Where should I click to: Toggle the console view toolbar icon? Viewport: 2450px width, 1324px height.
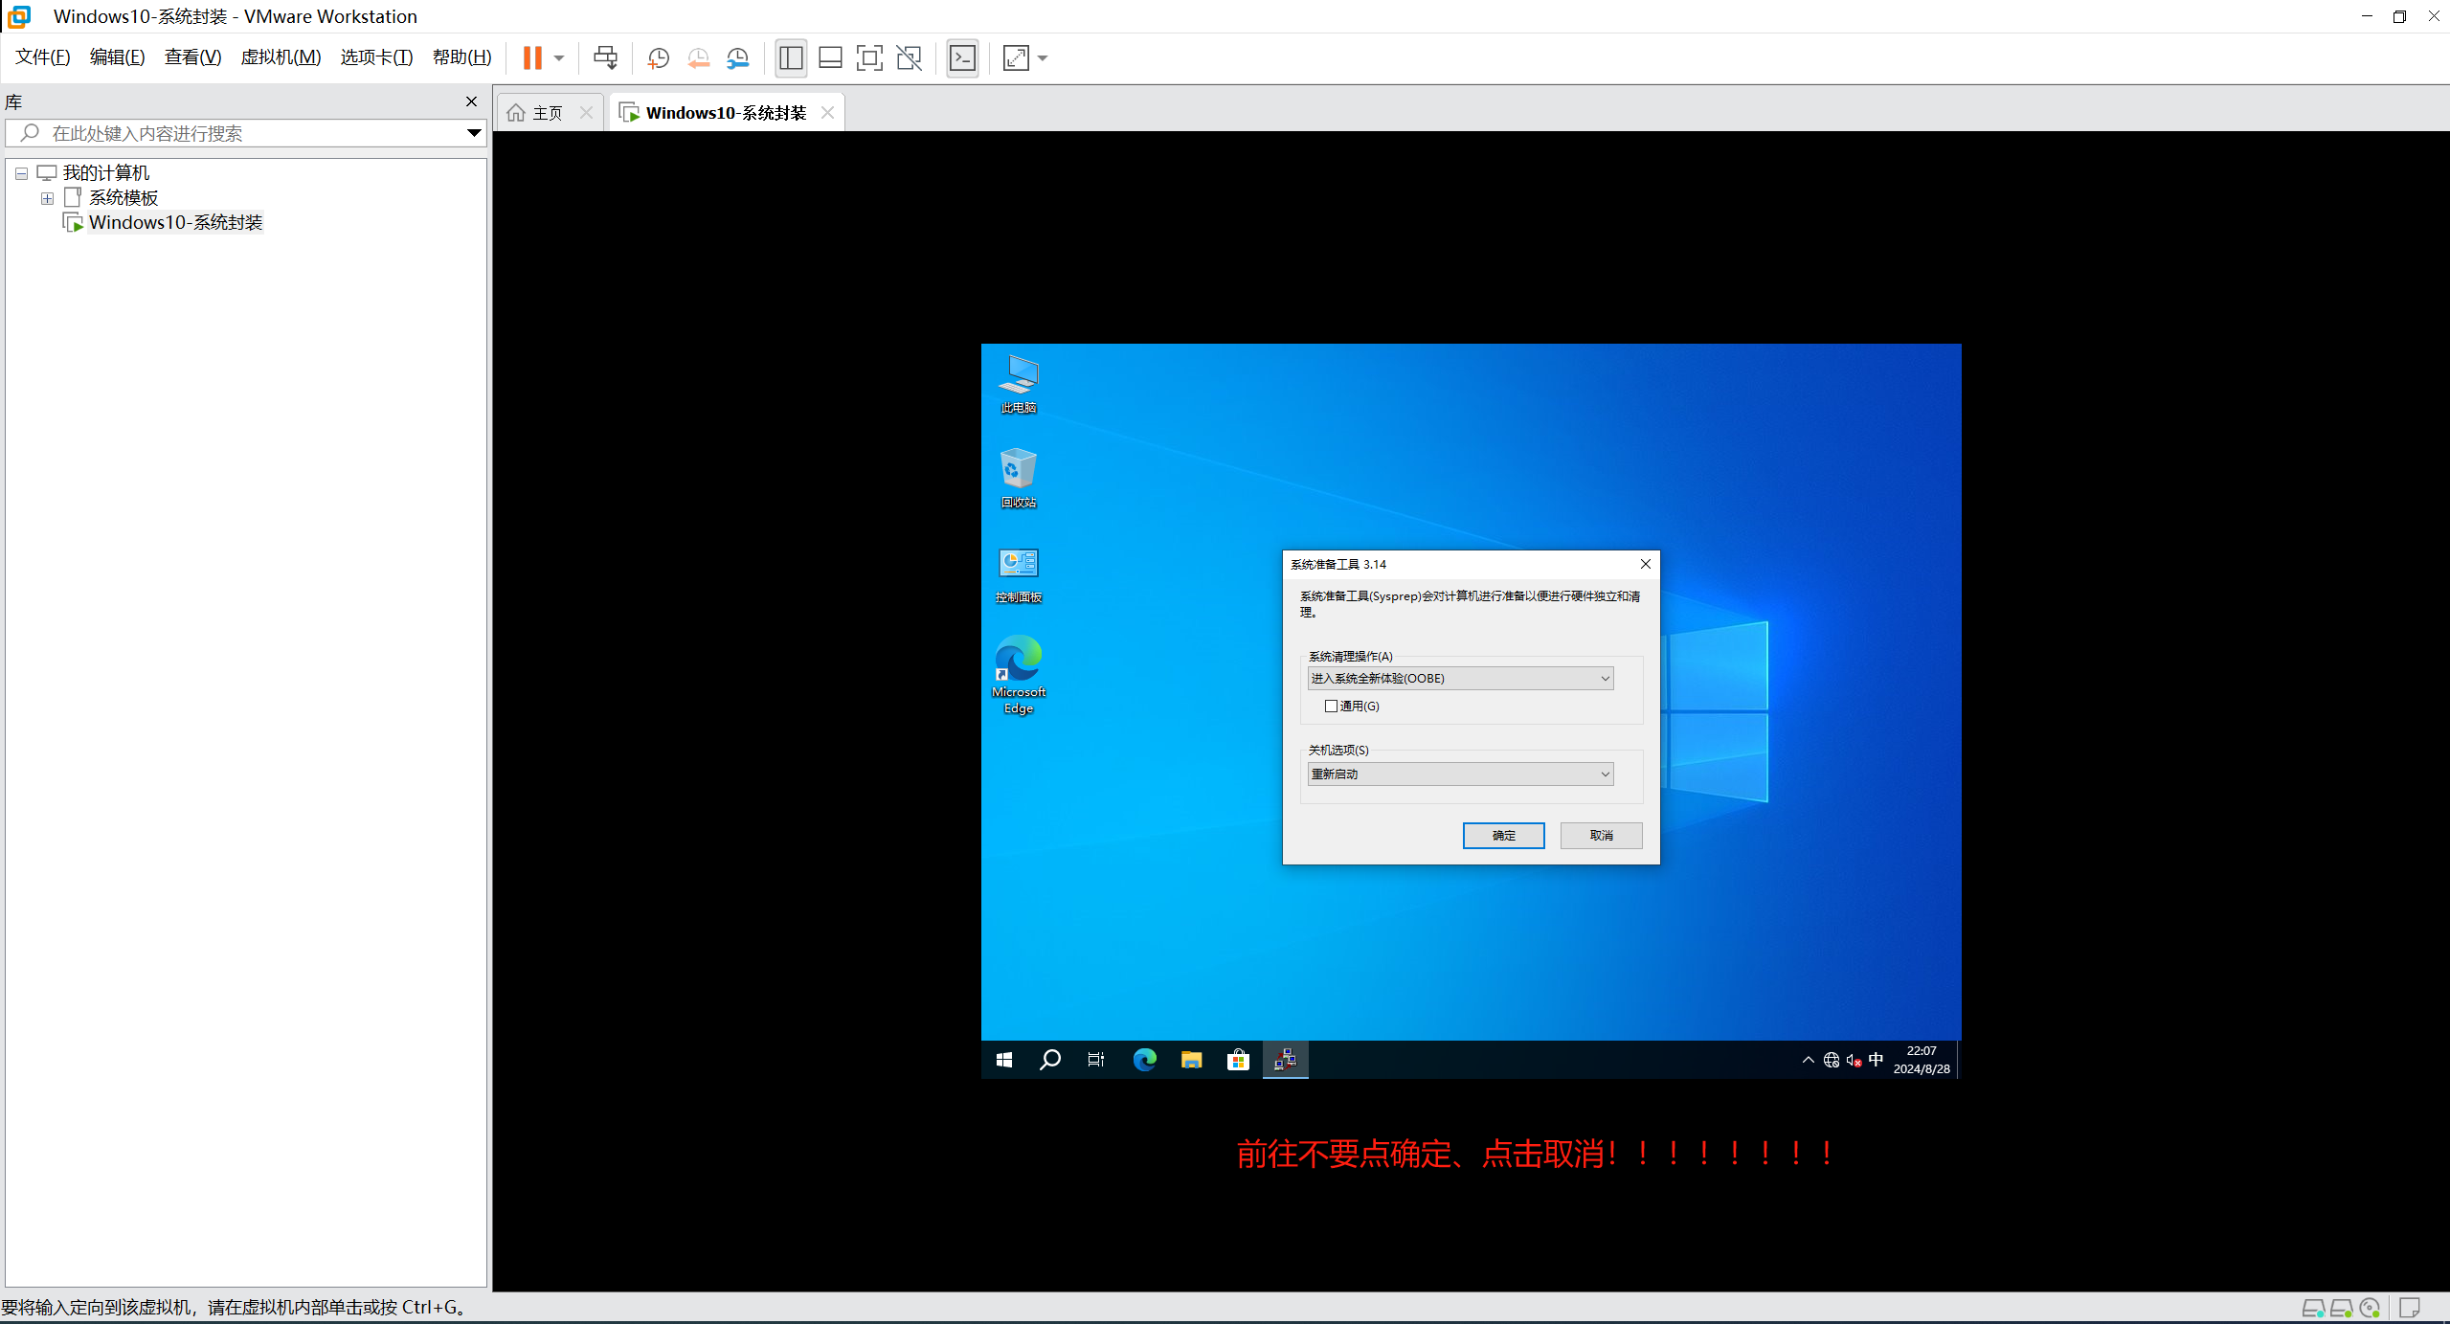click(962, 58)
